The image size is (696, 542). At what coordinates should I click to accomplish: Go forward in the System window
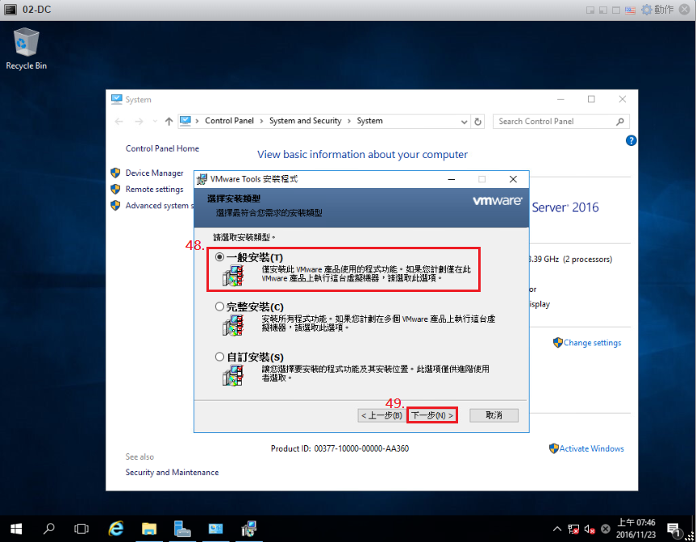[x=139, y=121]
